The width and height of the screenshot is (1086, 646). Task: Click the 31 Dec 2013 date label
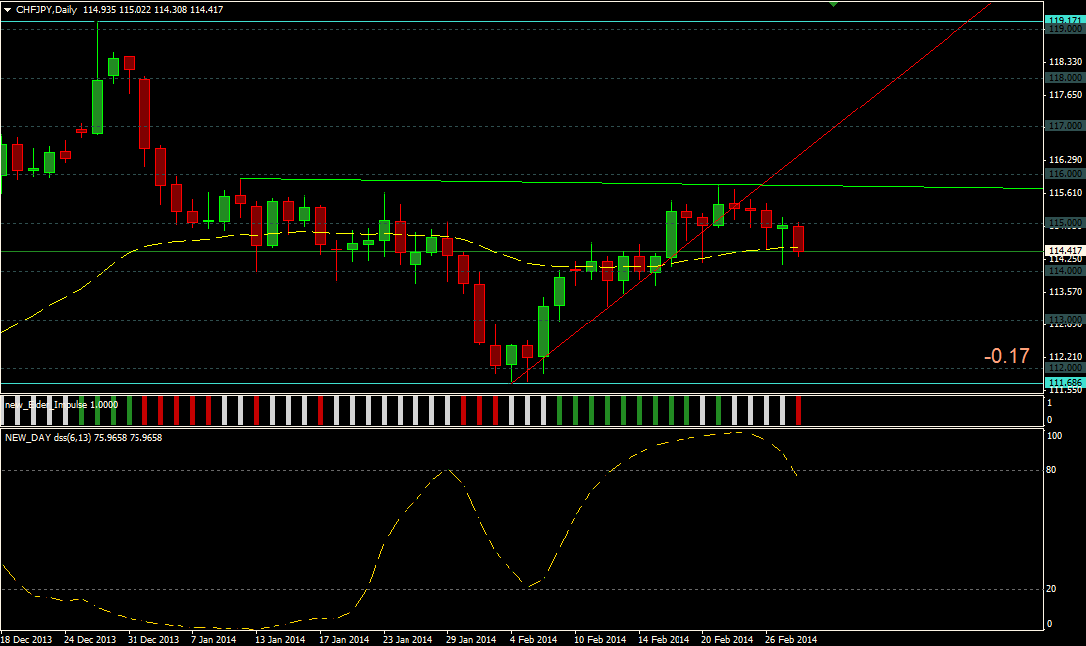pos(153,639)
